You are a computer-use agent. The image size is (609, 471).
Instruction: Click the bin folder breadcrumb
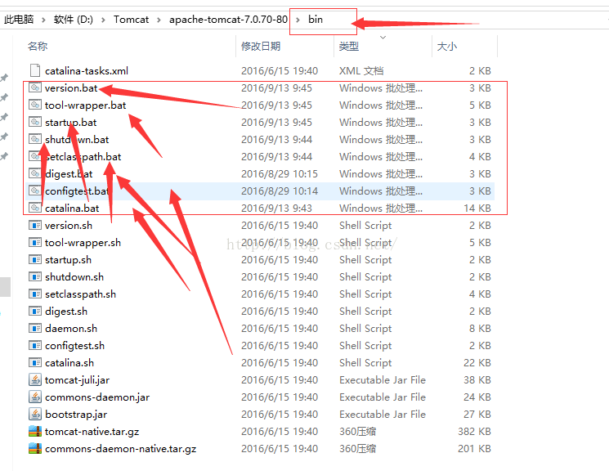point(316,20)
